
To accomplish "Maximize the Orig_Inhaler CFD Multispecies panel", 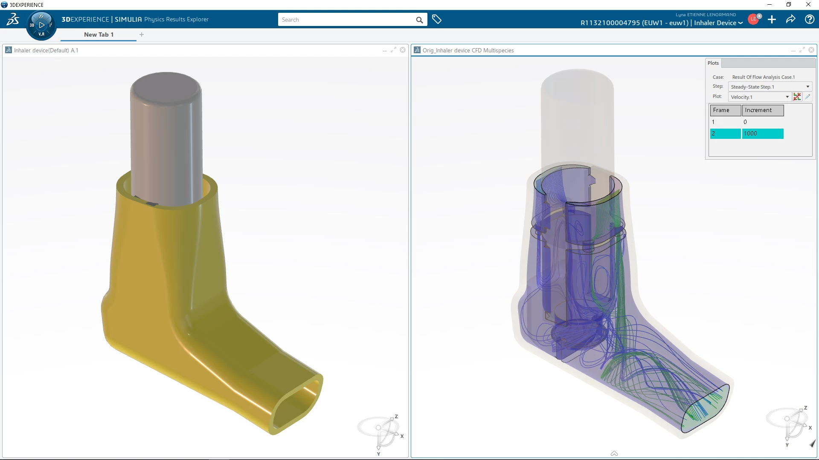I will click(802, 50).
